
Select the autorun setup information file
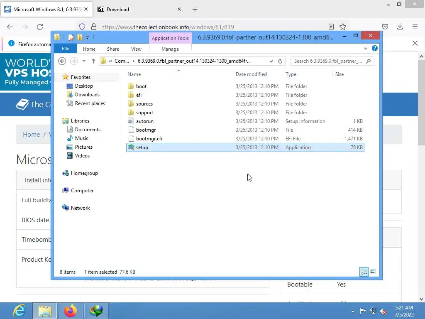[x=145, y=121]
